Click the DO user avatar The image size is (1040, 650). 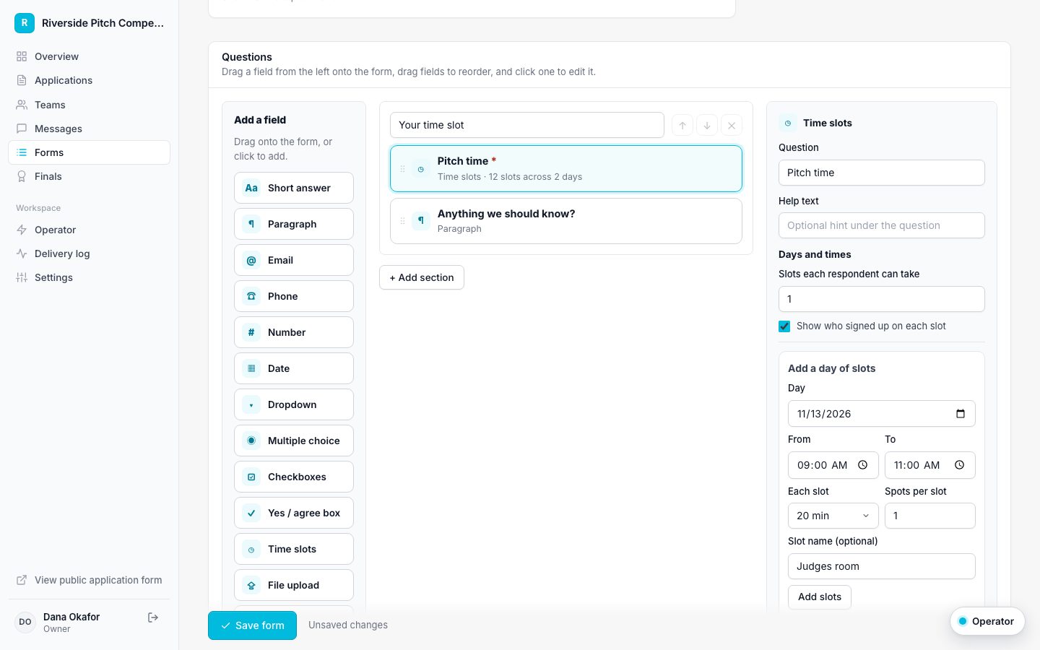pyautogui.click(x=25, y=622)
